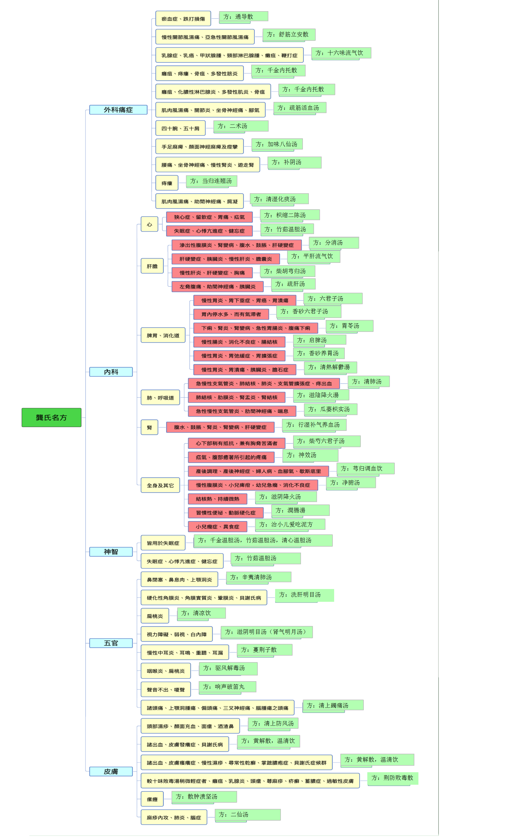Click the 方:清湿化痰汤 label
The image size is (522, 838).
point(279,199)
